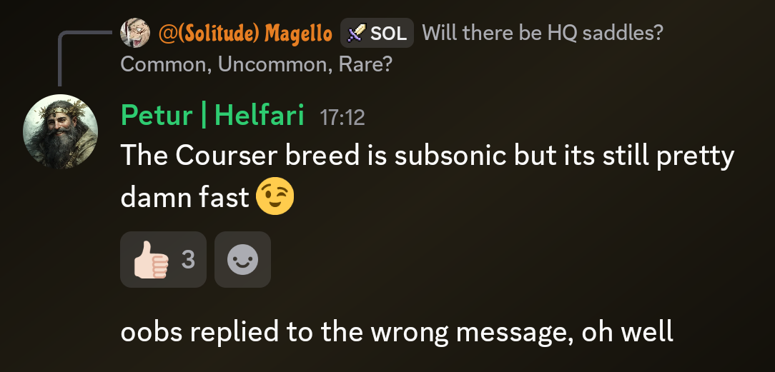Click the sword icon in the SOL tag
The height and width of the screenshot is (372, 775).
coord(356,33)
